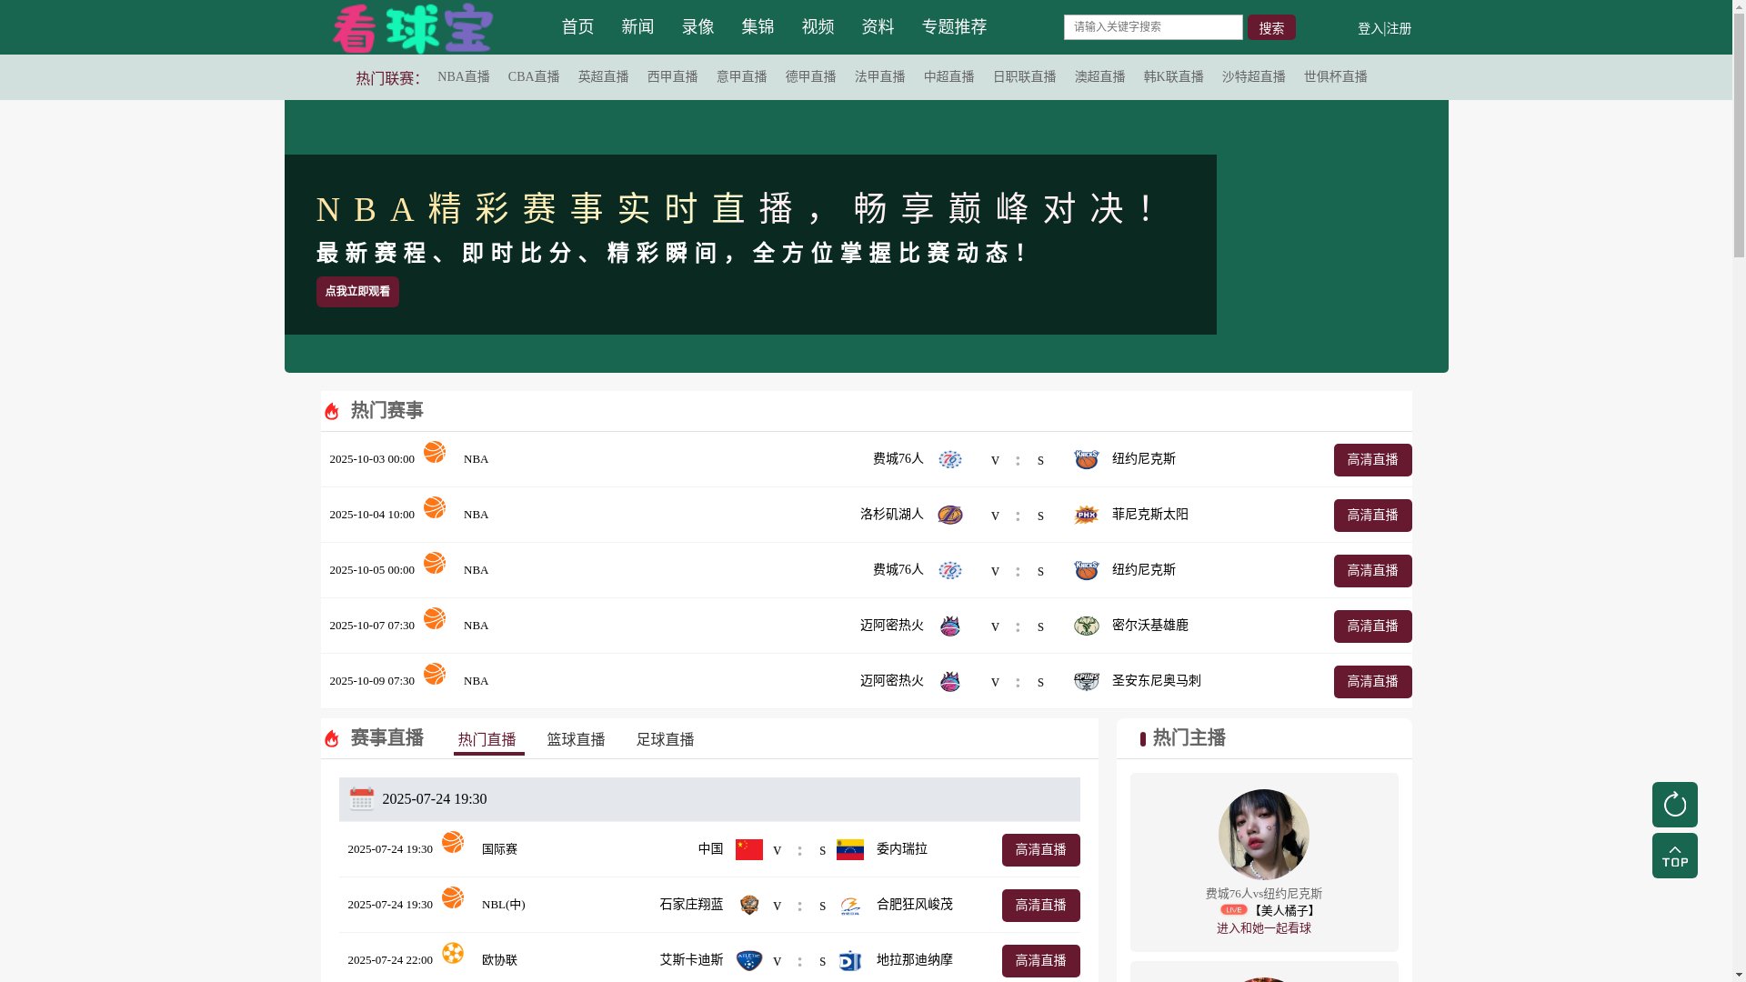This screenshot has height=982, width=1746.
Task: Open the 资料 menu item
Action: [x=878, y=27]
